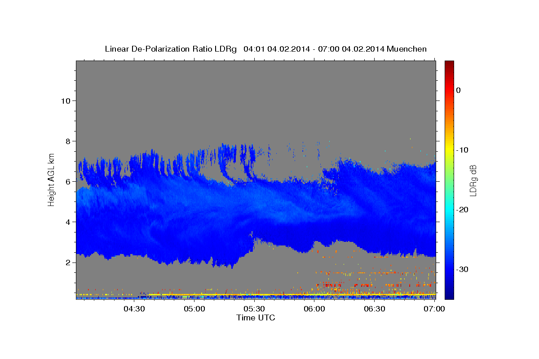Viewport: 539px width, 359px height.
Task: Click the colorbar value -30
Action: tap(463, 269)
